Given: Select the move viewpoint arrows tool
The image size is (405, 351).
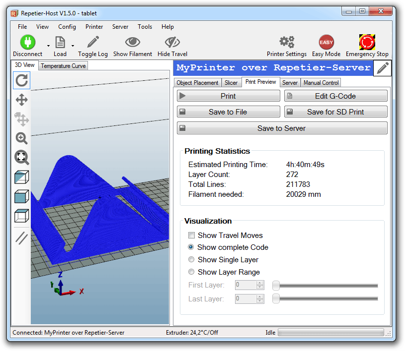Looking at the screenshot, I should click(x=22, y=100).
